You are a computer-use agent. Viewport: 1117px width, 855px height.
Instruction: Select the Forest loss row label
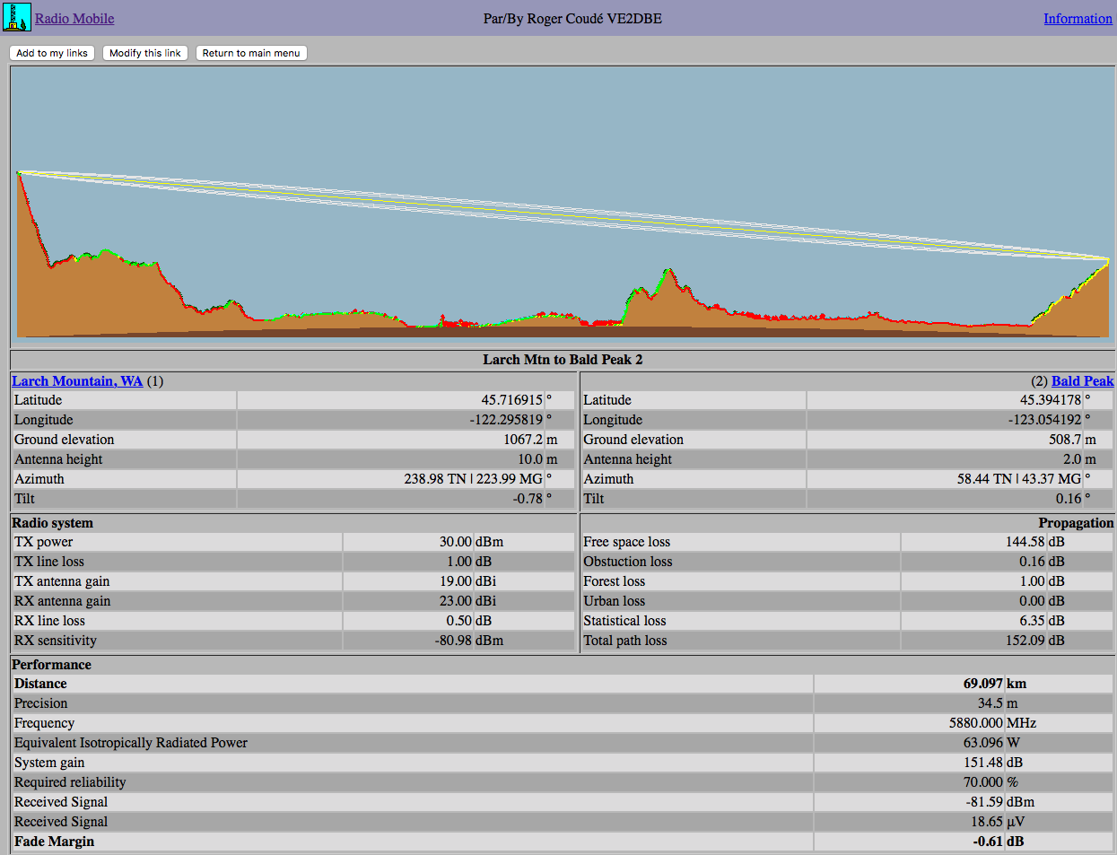[615, 581]
